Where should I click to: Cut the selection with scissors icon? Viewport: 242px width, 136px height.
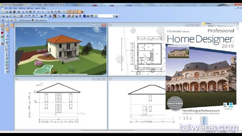pos(23,12)
